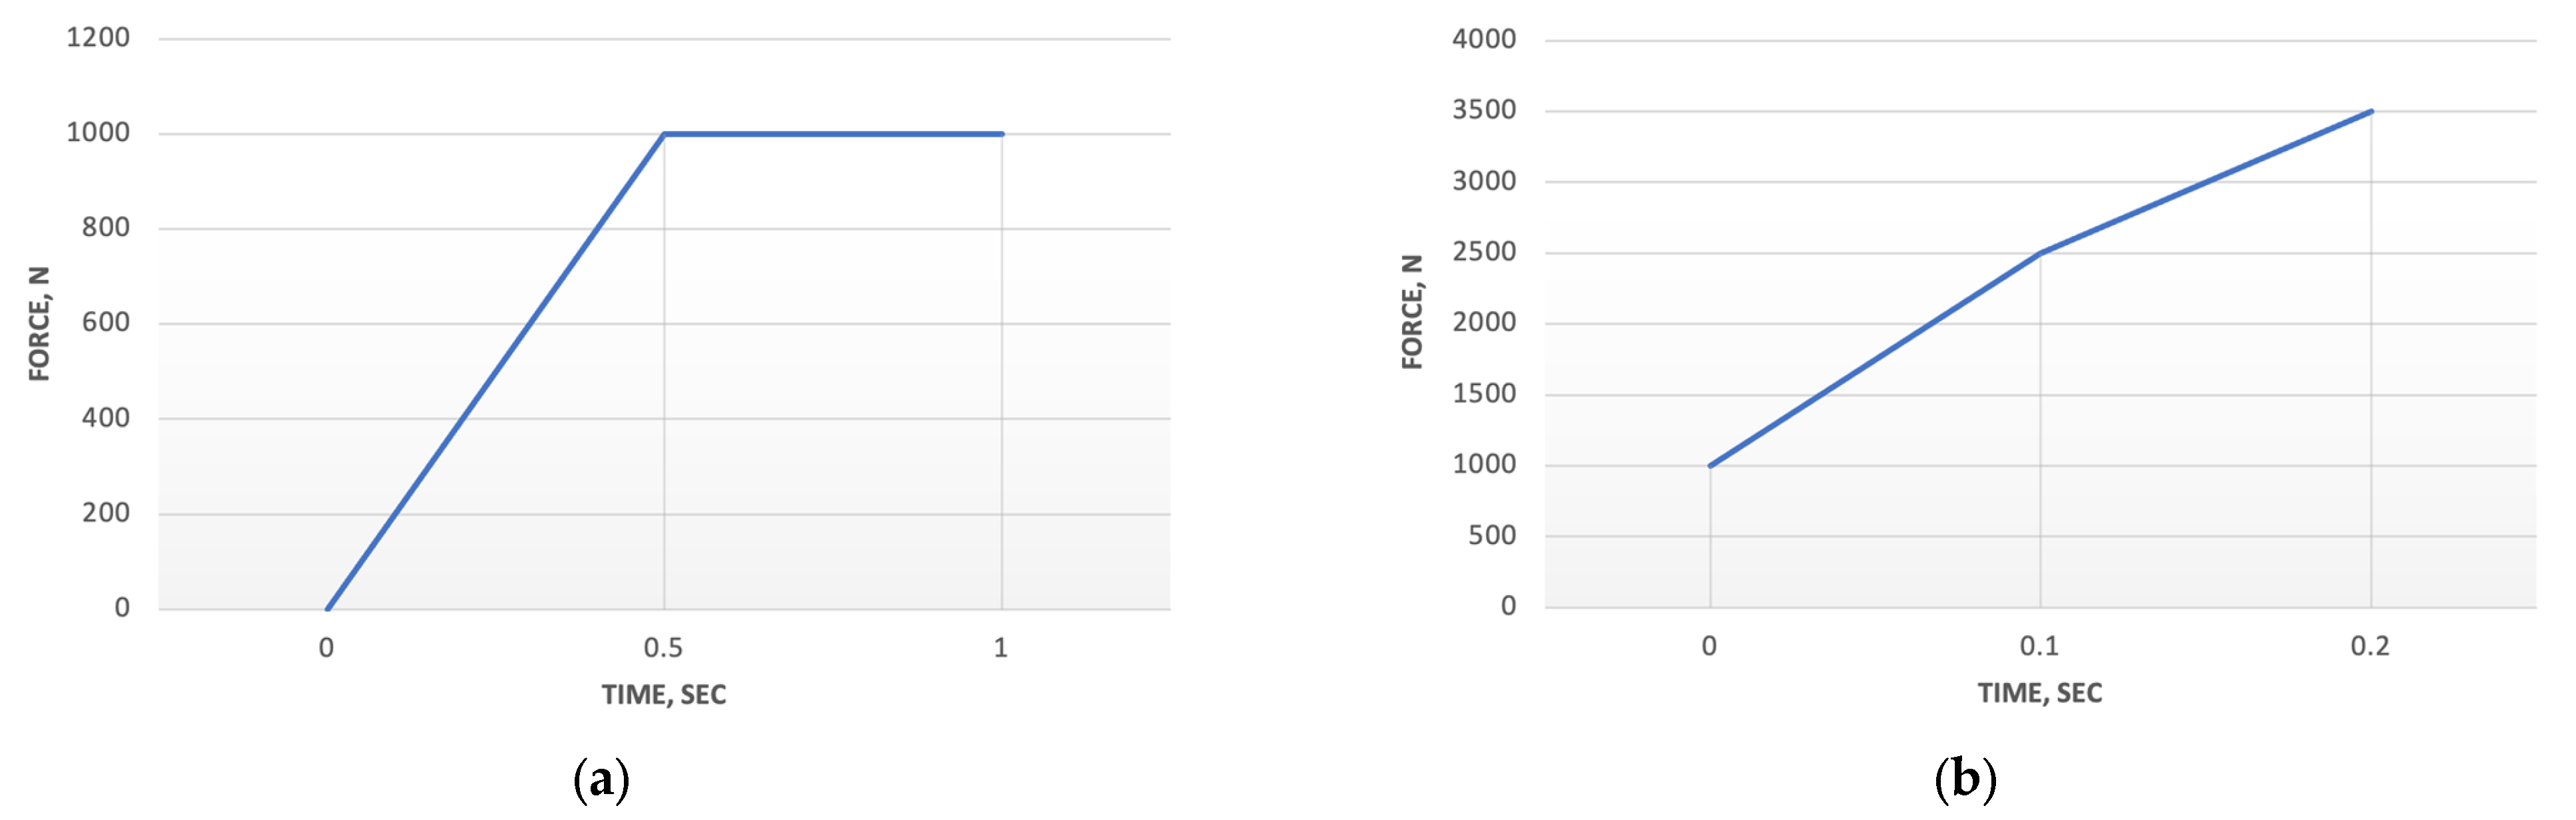The image size is (2576, 820).
Task: Click the "(b)" caption under right chart
Action: (x=1965, y=779)
